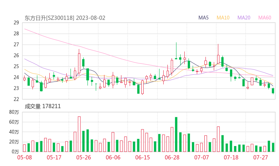Select the MA10 legend label
The width and height of the screenshot is (279, 166).
[x=223, y=18]
